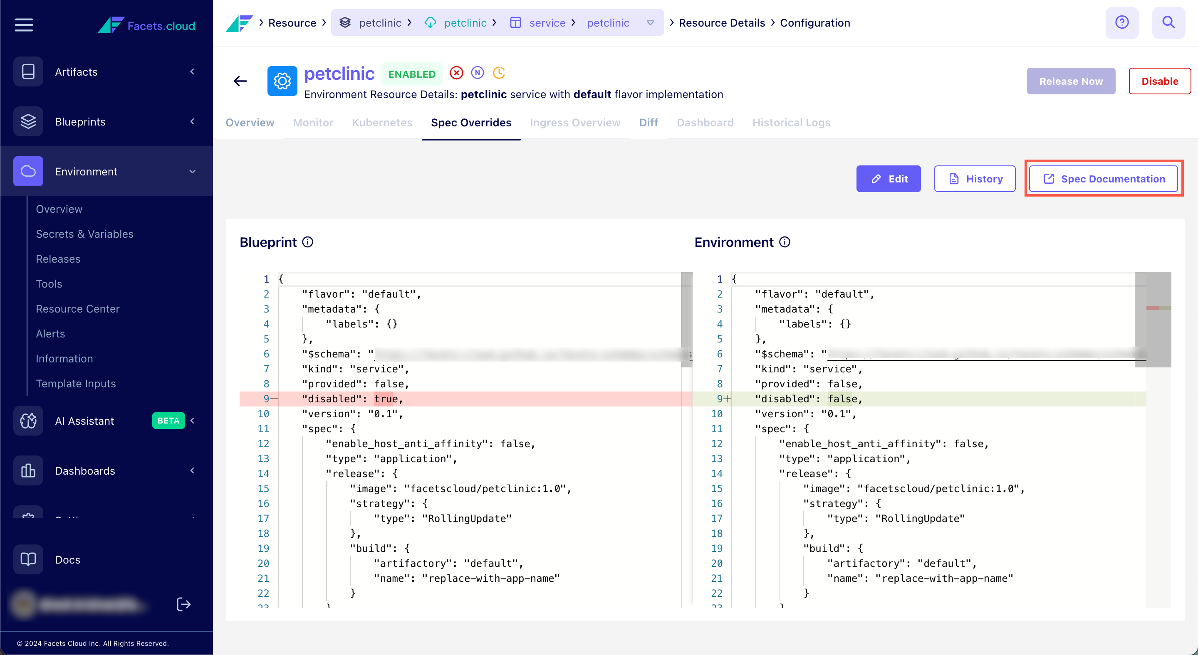This screenshot has height=655, width=1198.
Task: Click the Blueprint editor scrollbar thumb
Action: (687, 319)
